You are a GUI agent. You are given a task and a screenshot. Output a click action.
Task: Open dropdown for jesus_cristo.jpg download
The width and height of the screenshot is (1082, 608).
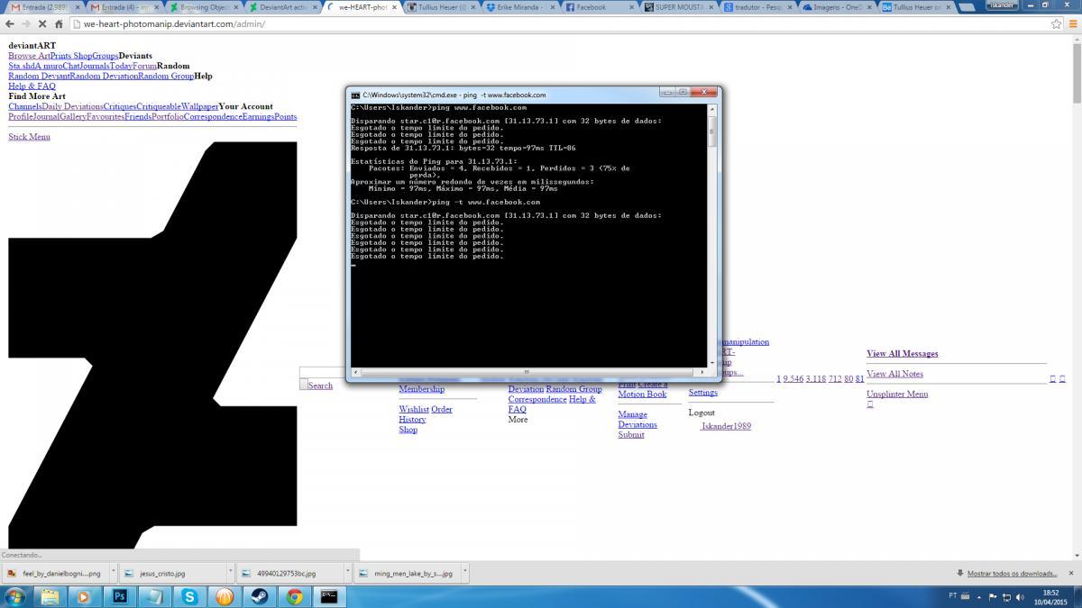click(229, 572)
